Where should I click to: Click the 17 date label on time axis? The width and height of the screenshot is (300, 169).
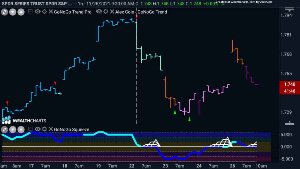[31, 166]
